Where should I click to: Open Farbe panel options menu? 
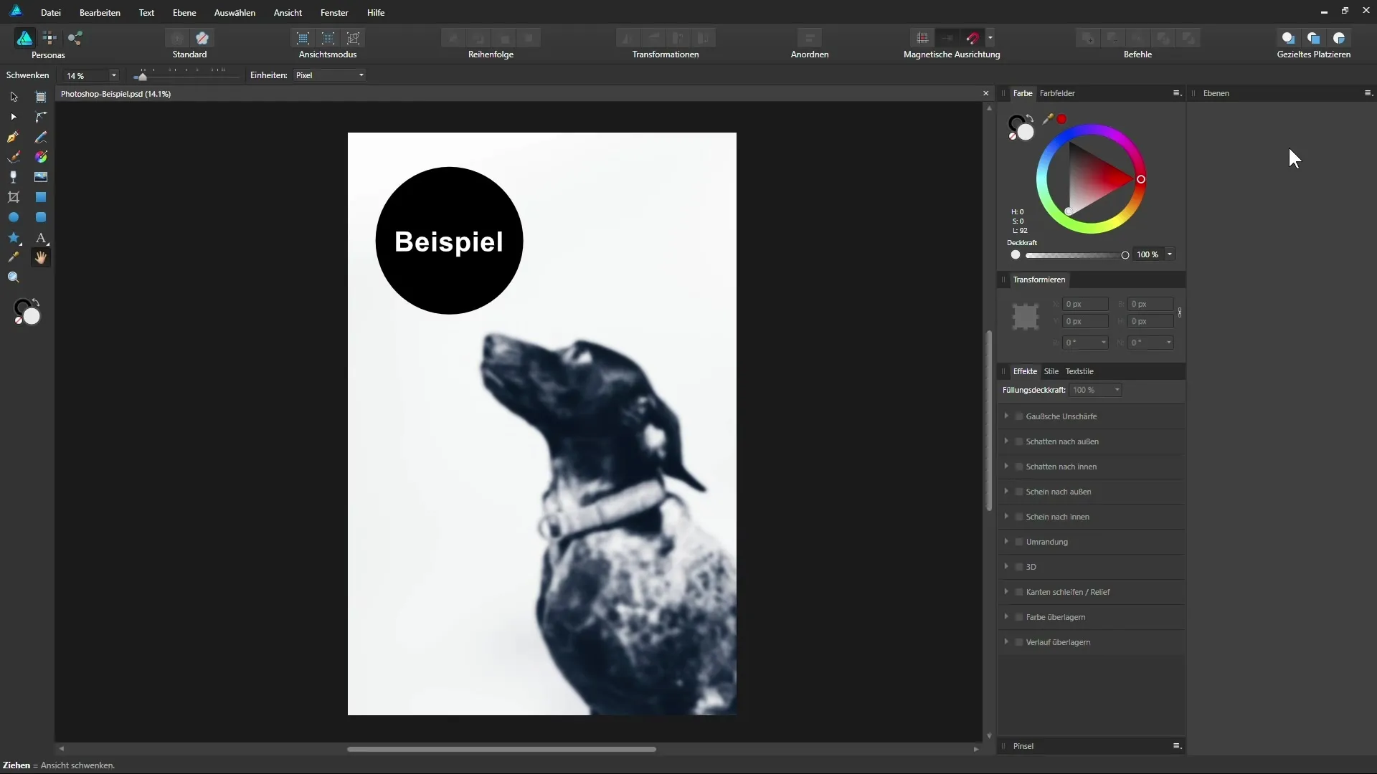1177,92
